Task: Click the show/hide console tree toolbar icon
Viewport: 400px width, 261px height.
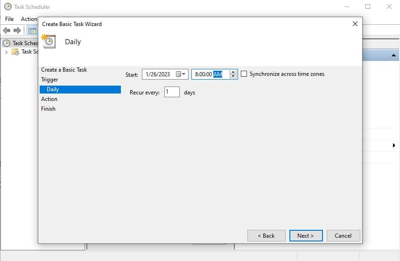Action: point(32,31)
